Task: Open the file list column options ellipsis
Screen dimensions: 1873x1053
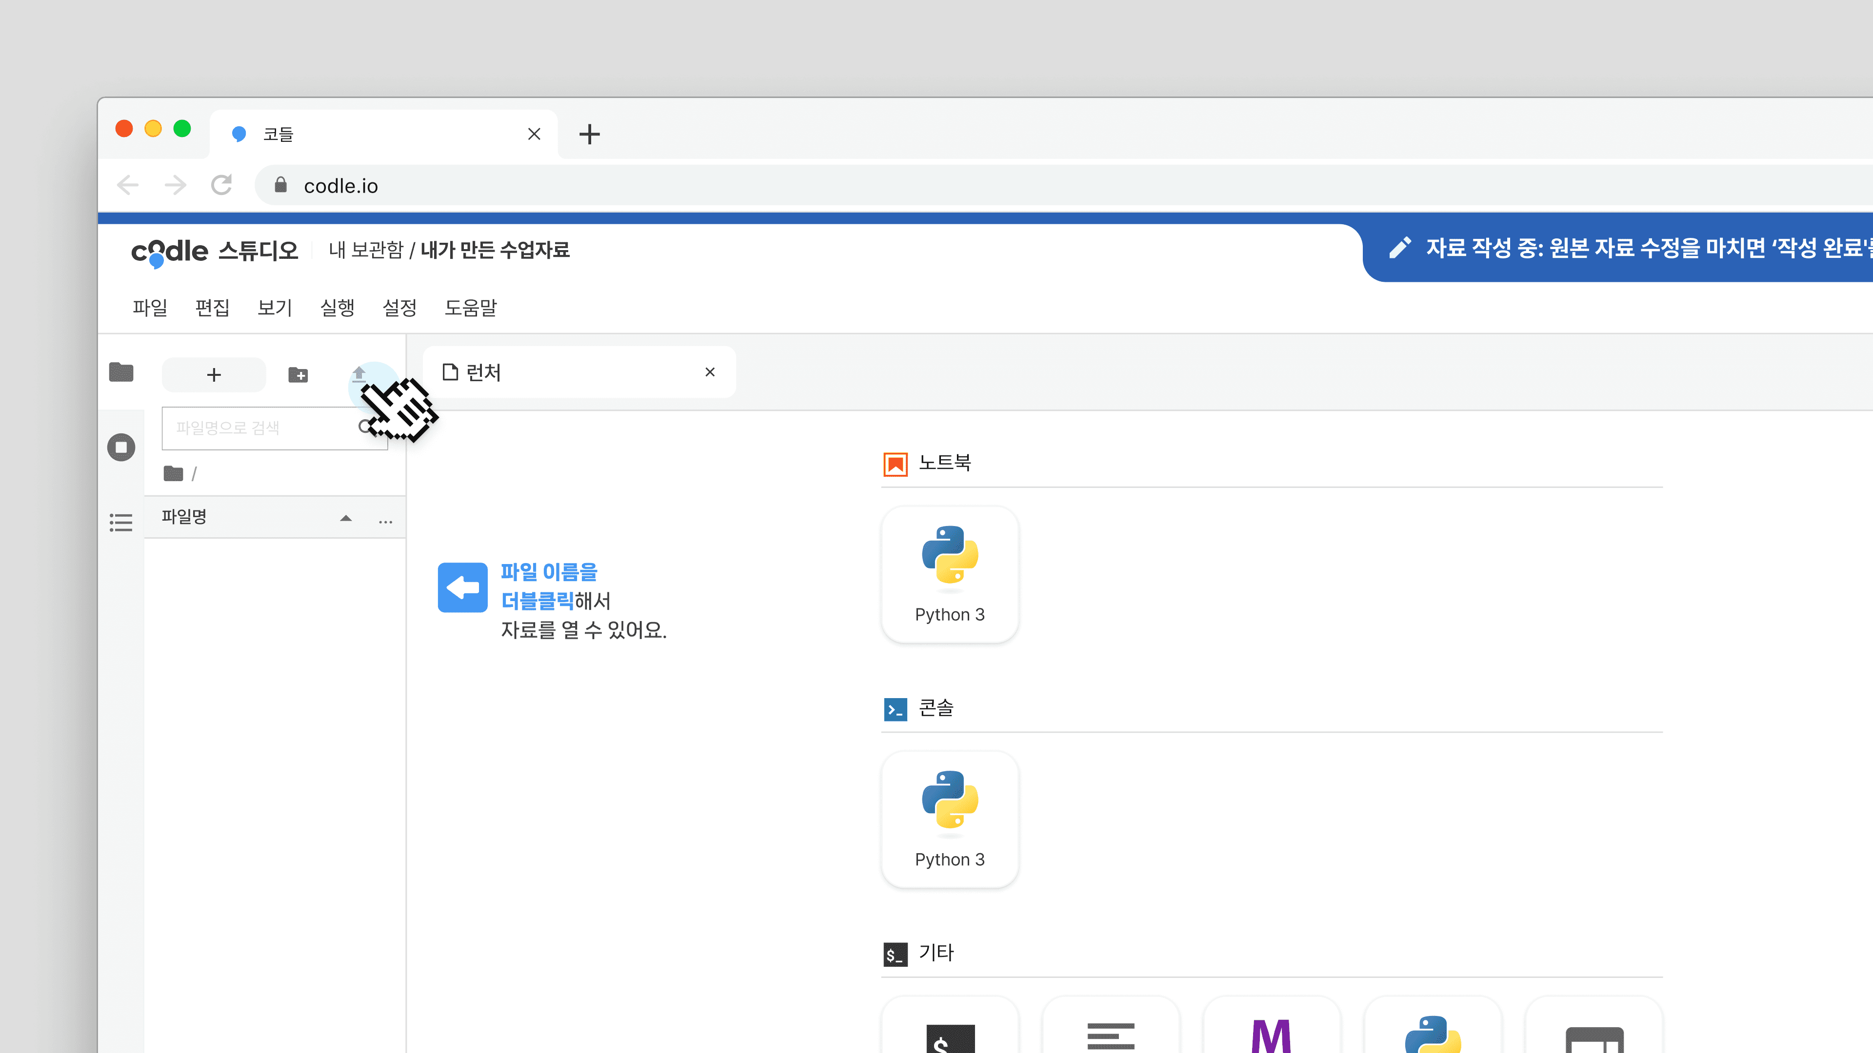Action: [385, 521]
